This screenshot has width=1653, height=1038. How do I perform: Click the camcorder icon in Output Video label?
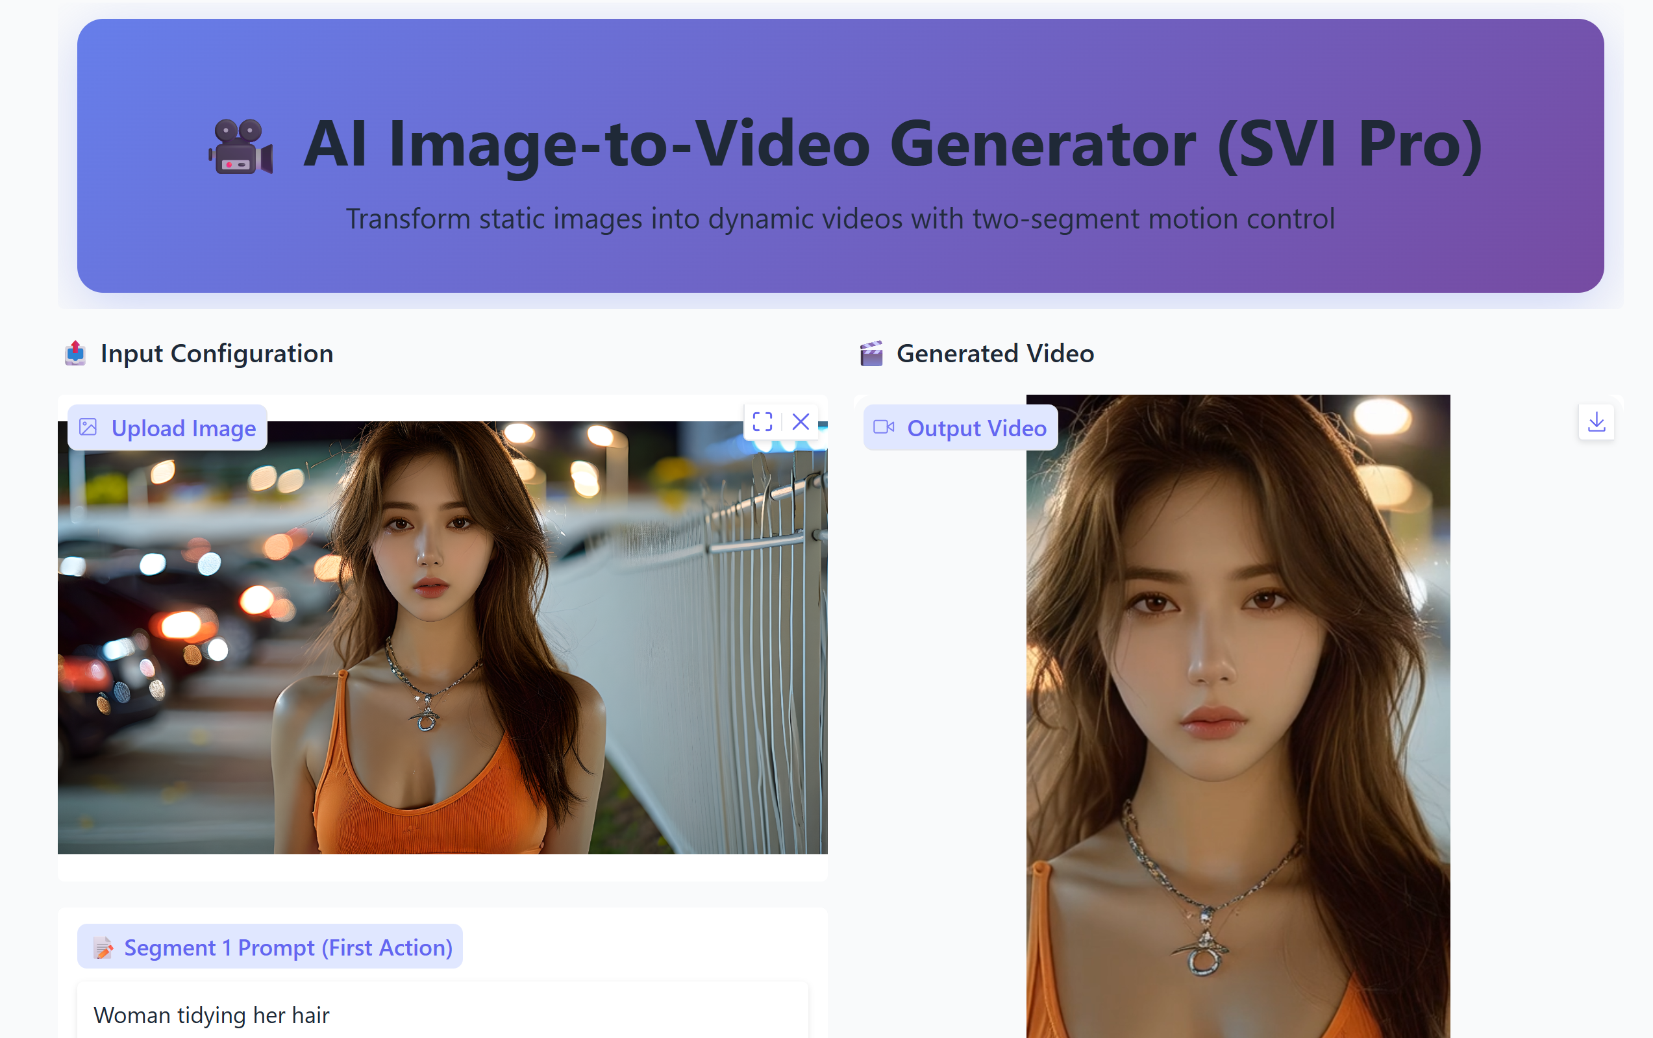pyautogui.click(x=884, y=427)
